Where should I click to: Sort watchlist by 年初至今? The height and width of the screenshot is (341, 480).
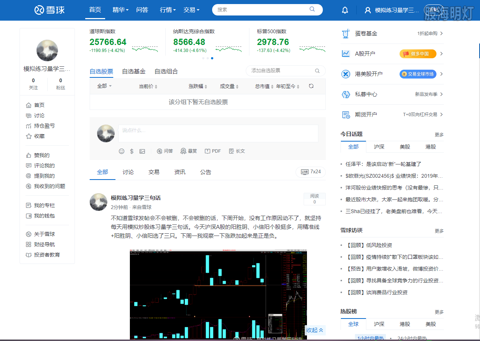coord(288,86)
